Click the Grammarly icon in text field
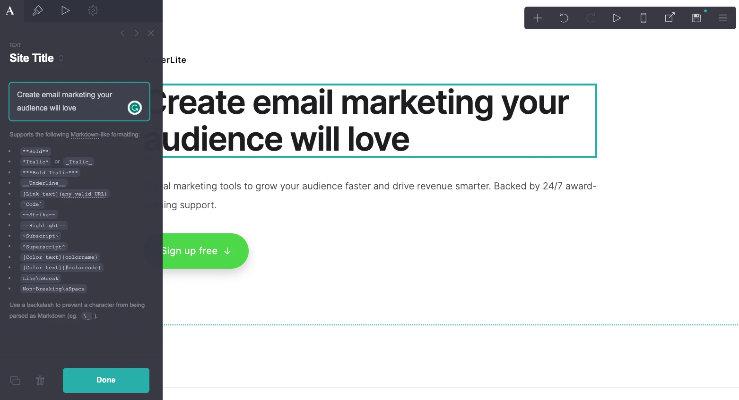Screen dimensions: 739x400 [x=135, y=108]
